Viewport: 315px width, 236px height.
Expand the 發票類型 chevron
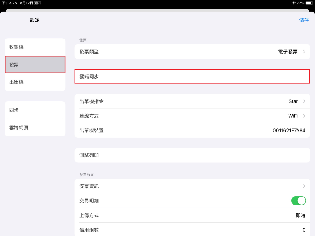304,52
